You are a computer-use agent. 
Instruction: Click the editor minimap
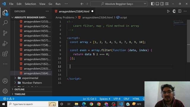pos(180,23)
